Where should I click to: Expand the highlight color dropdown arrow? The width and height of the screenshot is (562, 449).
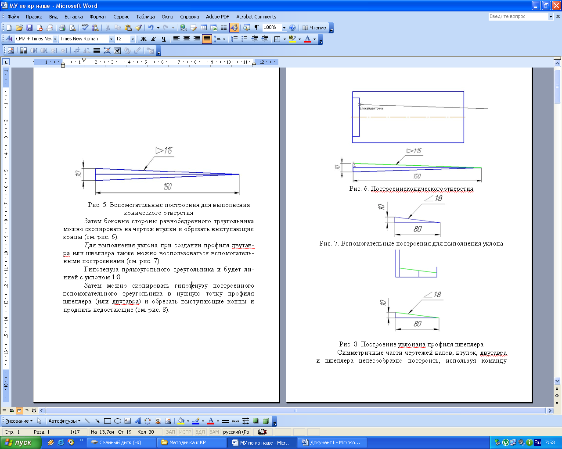[299, 39]
